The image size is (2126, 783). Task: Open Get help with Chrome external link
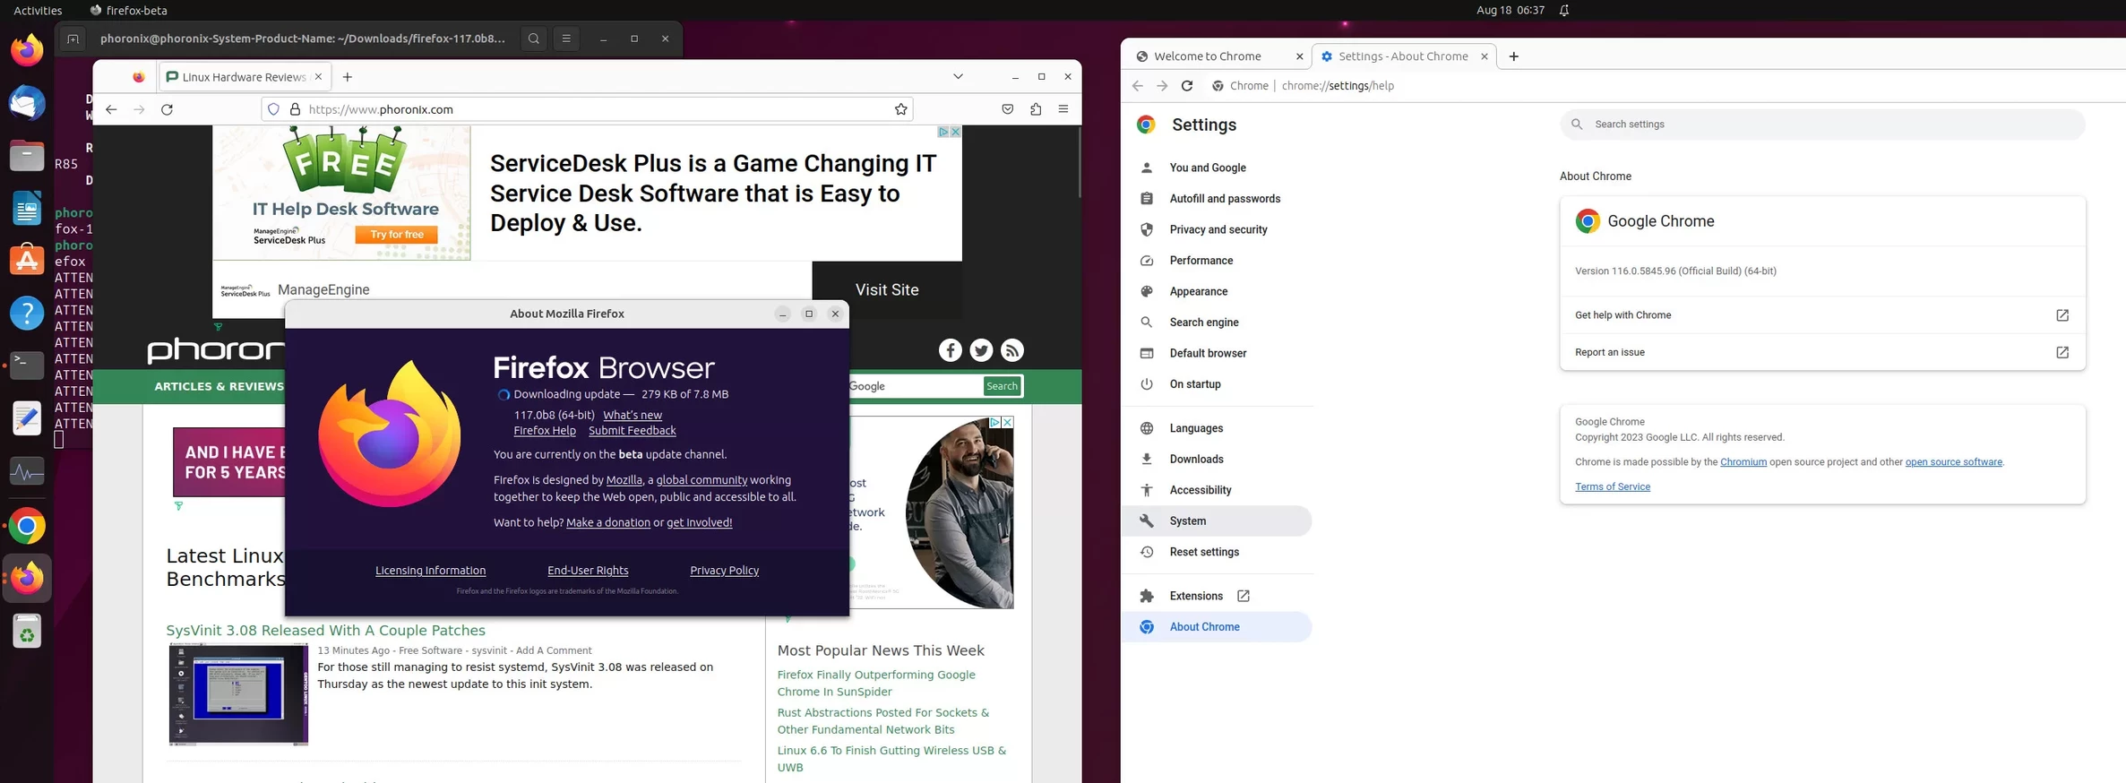pyautogui.click(x=2062, y=315)
